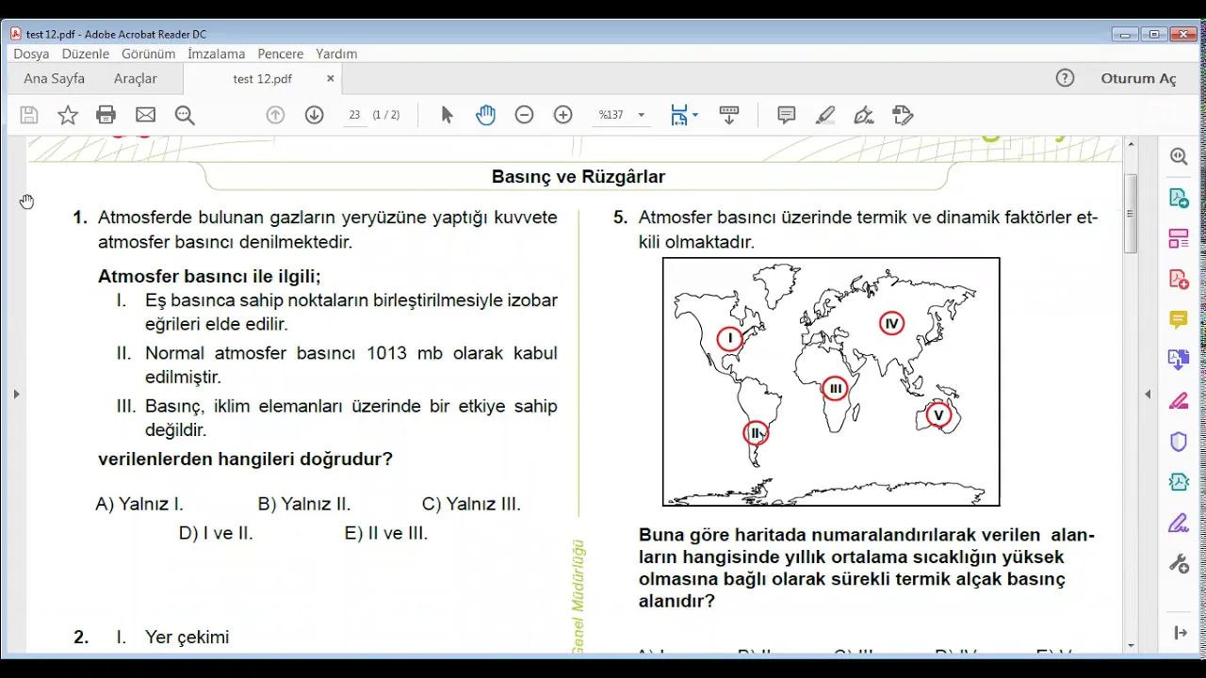Click the vertical scrollbar thumb
Screen dimensions: 1206x678
(x=1132, y=214)
